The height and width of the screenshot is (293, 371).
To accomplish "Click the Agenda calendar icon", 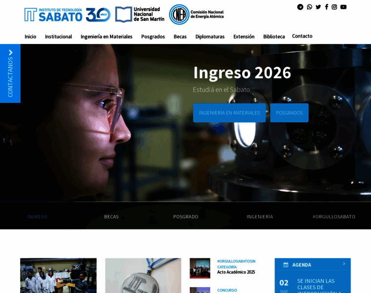I will coord(286,265).
